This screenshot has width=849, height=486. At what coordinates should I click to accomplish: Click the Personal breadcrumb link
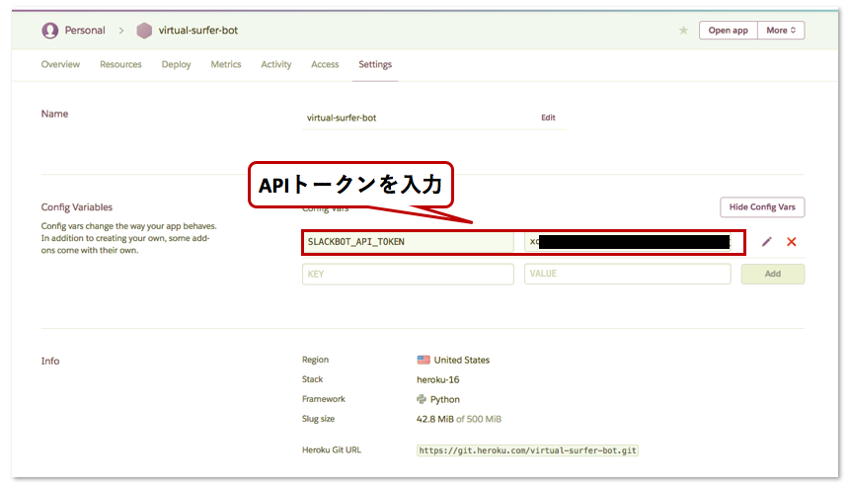(x=85, y=31)
